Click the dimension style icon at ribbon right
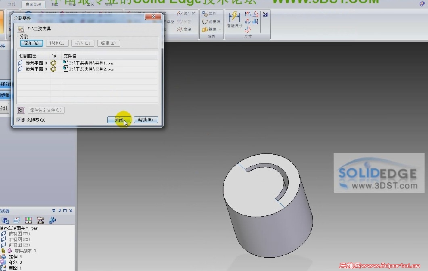This screenshot has width=428, height=271. pyautogui.click(x=265, y=14)
